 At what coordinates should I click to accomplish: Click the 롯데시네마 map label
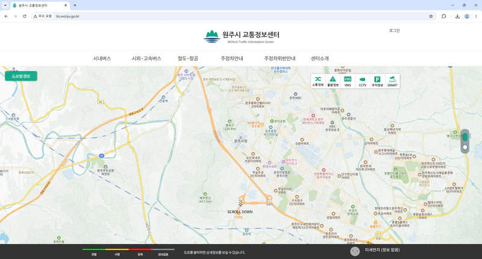[269, 166]
